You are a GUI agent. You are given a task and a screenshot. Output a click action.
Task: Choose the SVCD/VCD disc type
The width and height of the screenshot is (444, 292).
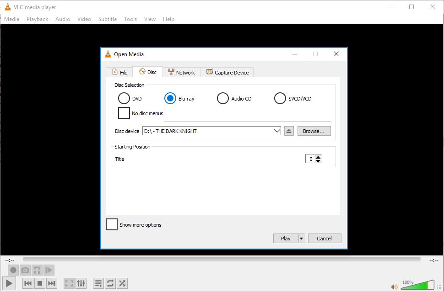[x=280, y=98]
